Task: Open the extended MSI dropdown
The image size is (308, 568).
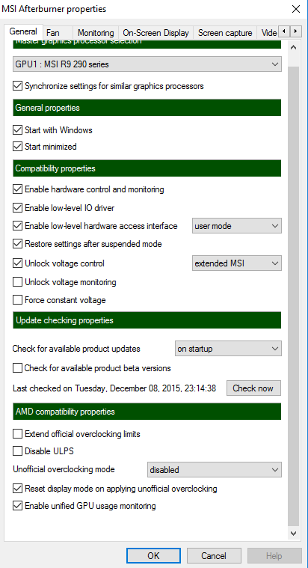Action: click(237, 263)
